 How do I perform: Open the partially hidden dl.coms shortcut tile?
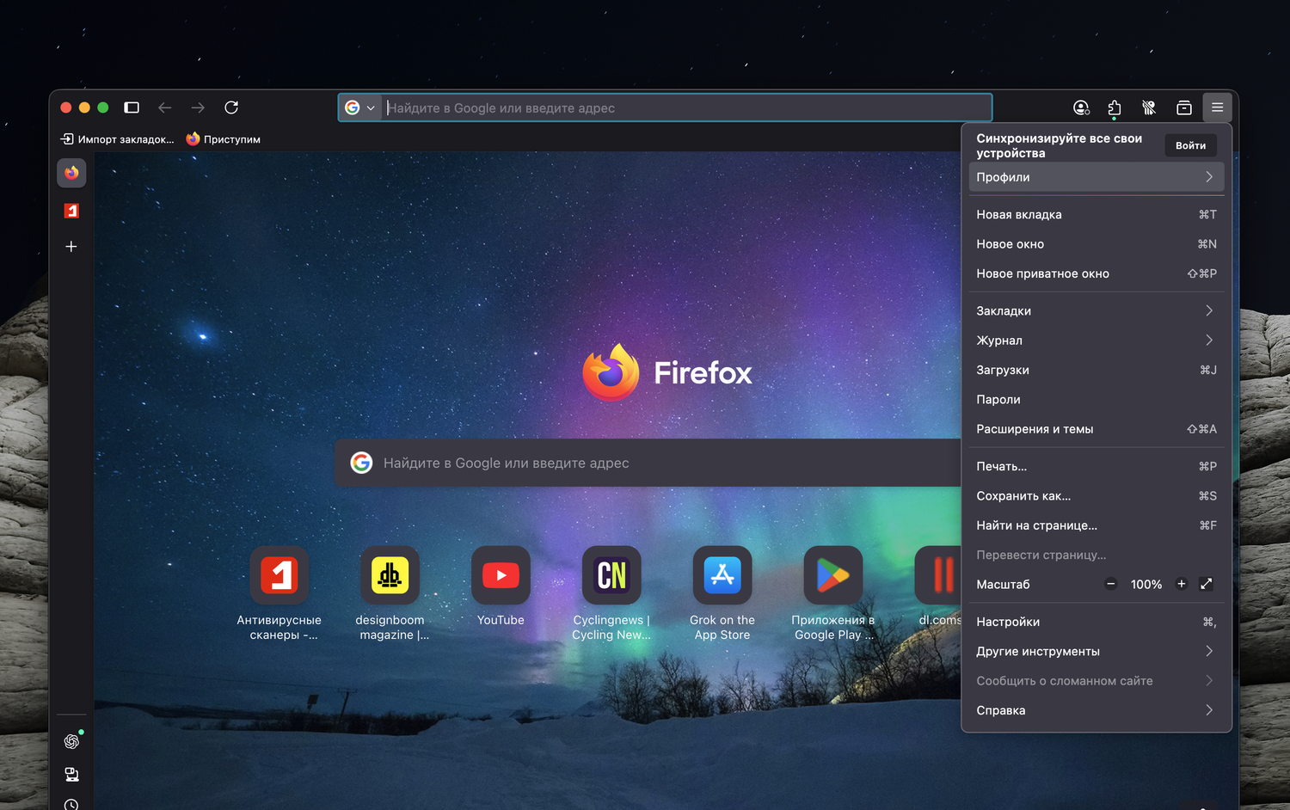pos(938,587)
